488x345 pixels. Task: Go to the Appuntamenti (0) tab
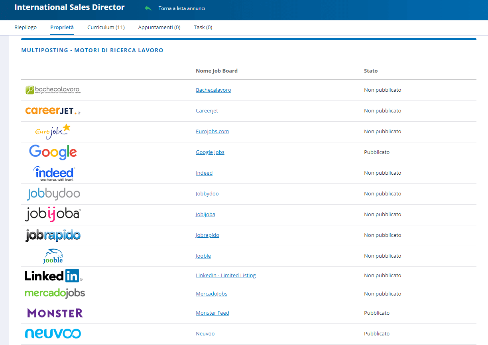click(x=159, y=28)
